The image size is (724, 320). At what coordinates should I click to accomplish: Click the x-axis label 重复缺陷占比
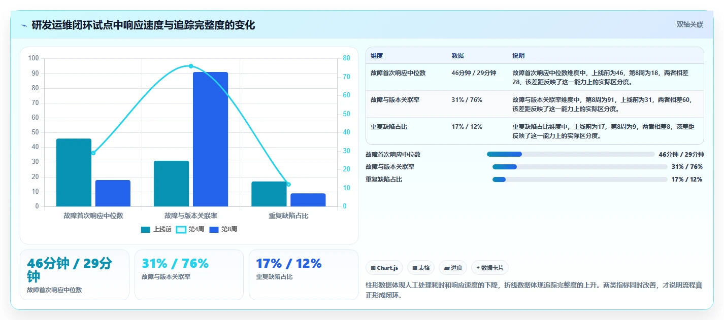click(288, 216)
